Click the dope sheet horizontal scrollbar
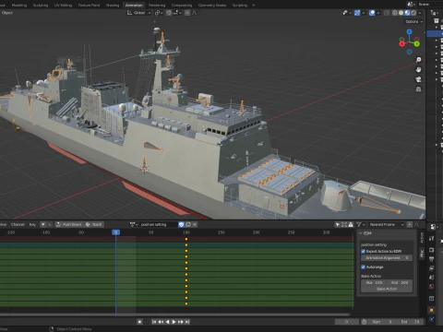This screenshot has height=332, width=443. [174, 314]
